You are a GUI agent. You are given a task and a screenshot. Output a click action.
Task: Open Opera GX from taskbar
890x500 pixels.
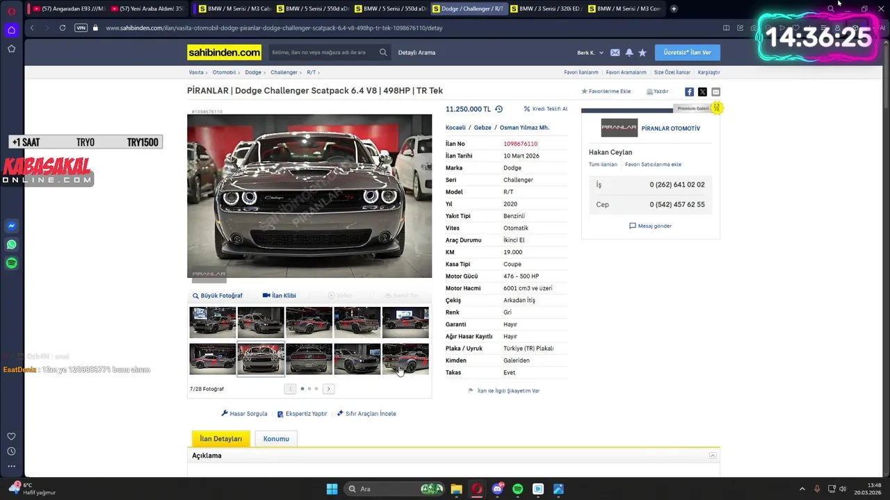coord(477,489)
